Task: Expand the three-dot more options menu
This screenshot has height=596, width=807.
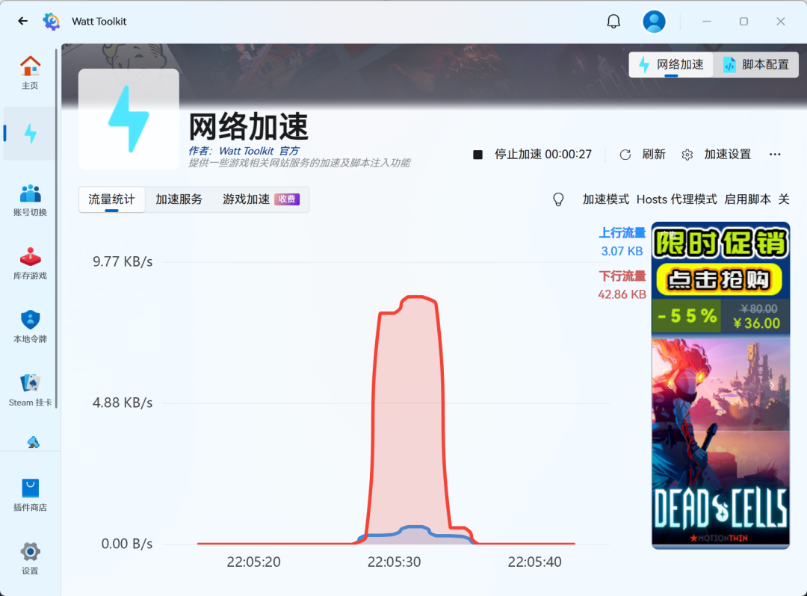Action: (775, 155)
